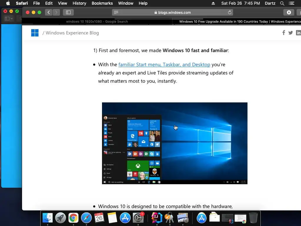Click the green zoom button of background window

tap(17, 11)
